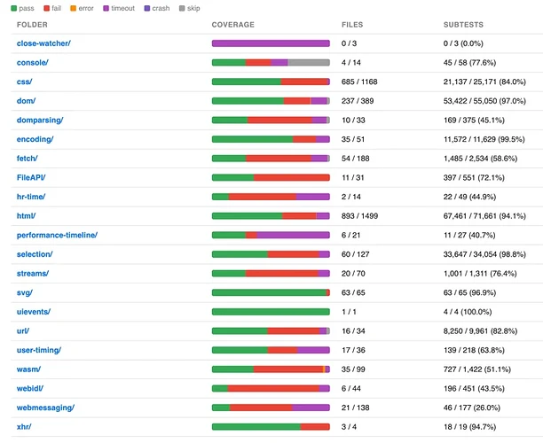The image size is (543, 443).
Task: Click the COVERAGE column header
Action: coord(233,25)
